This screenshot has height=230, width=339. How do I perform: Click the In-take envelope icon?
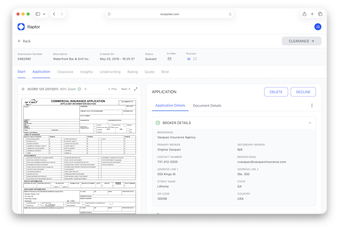(x=169, y=59)
